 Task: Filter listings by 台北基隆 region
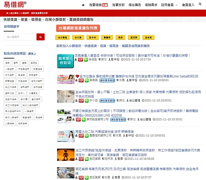[62, 37]
